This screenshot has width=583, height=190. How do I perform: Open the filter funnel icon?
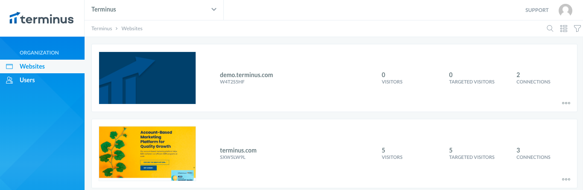coord(577,29)
